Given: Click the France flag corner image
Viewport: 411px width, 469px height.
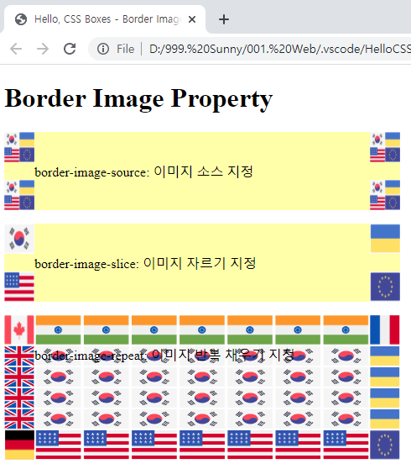Looking at the screenshot, I should tap(385, 330).
